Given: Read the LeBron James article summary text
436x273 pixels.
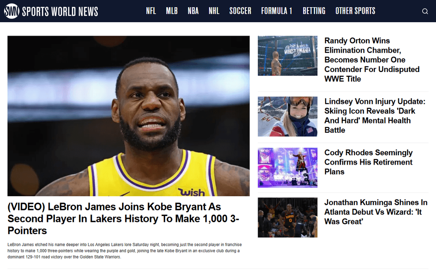Looking at the screenshot, I should click(x=125, y=251).
